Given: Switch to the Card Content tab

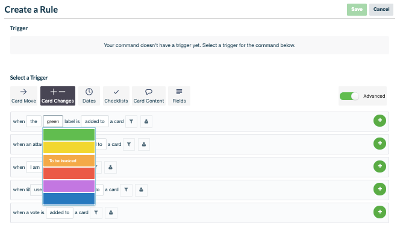Looking at the screenshot, I should (149, 96).
